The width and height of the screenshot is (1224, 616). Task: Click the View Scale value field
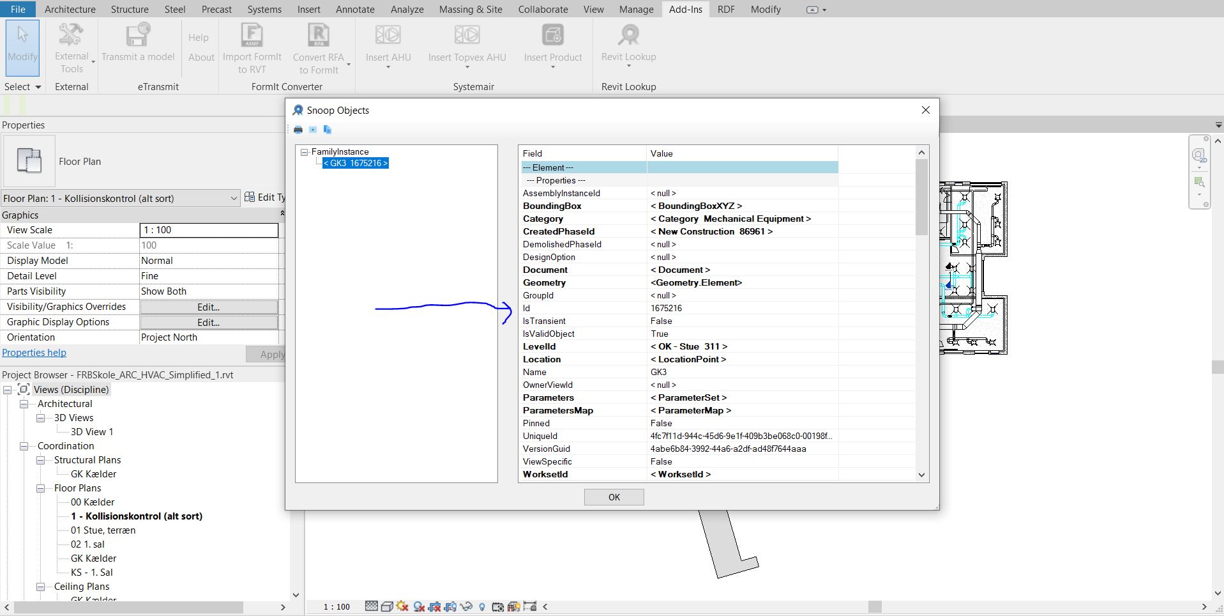tap(209, 230)
